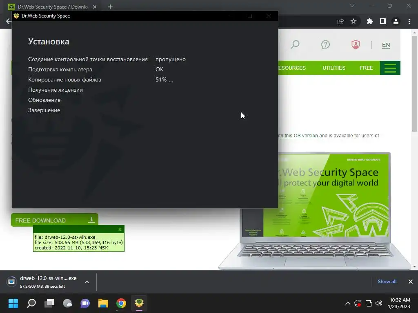
Task: Show hidden system tray icons
Action: [348, 303]
